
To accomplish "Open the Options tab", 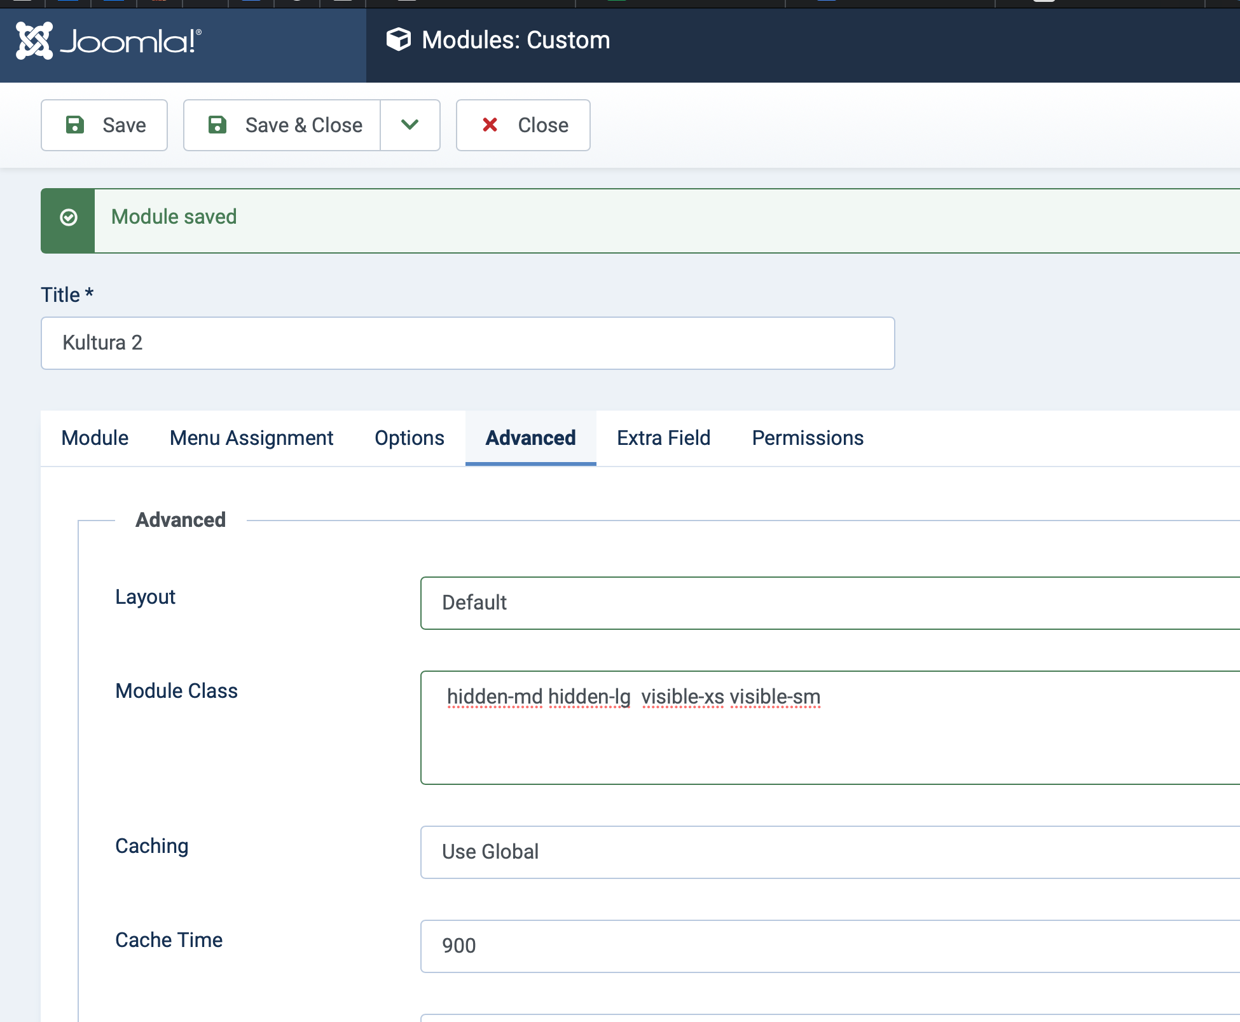I will click(x=410, y=438).
